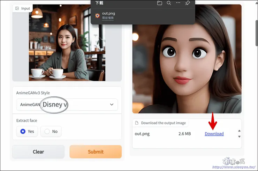Open downloads folder icon in download popup

click(159, 3)
